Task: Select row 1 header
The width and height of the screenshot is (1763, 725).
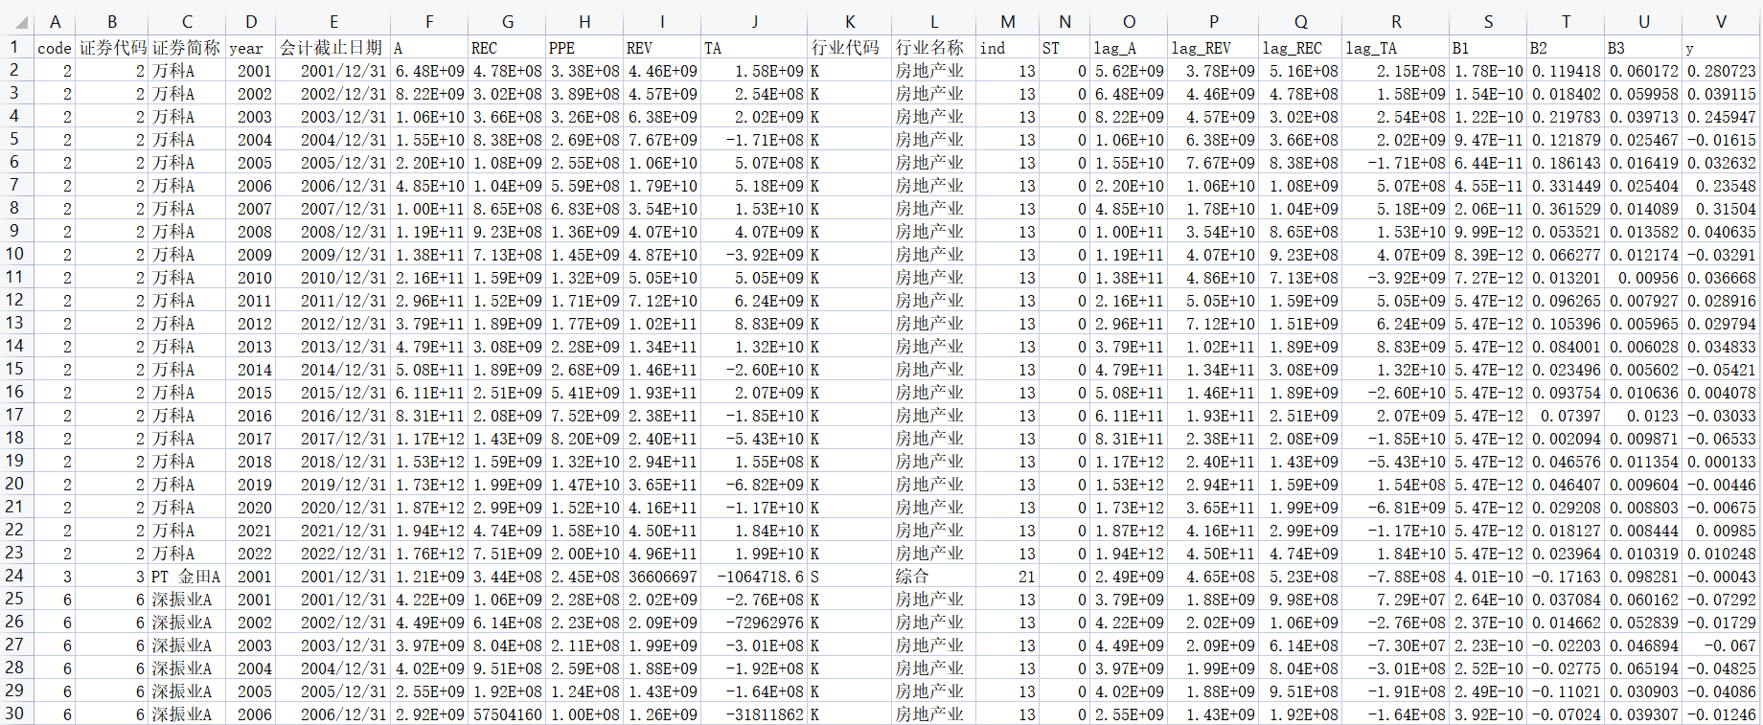Action: pos(16,47)
